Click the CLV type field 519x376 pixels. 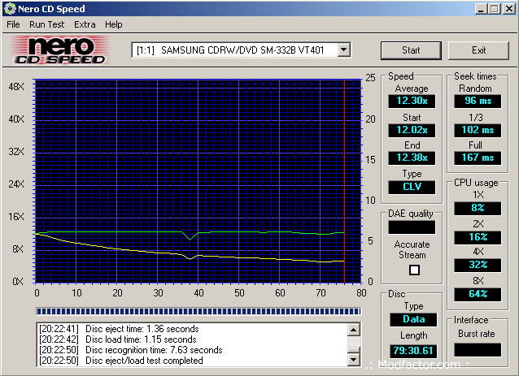point(411,187)
